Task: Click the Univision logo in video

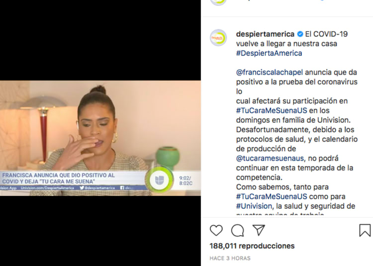Action: coord(159,180)
